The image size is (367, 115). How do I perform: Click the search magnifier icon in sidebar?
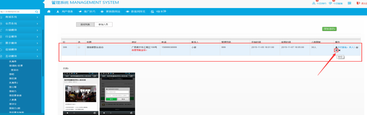pyautogui.click(x=37, y=12)
